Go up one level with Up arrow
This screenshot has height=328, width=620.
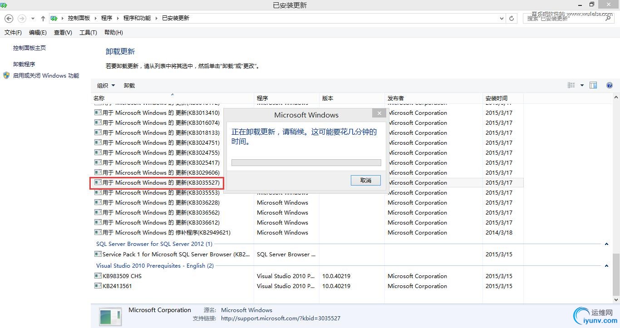pos(43,19)
